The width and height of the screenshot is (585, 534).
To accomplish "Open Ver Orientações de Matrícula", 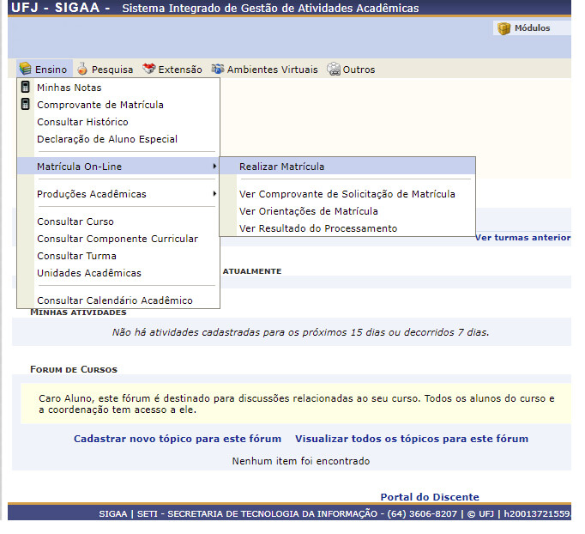I will click(308, 211).
